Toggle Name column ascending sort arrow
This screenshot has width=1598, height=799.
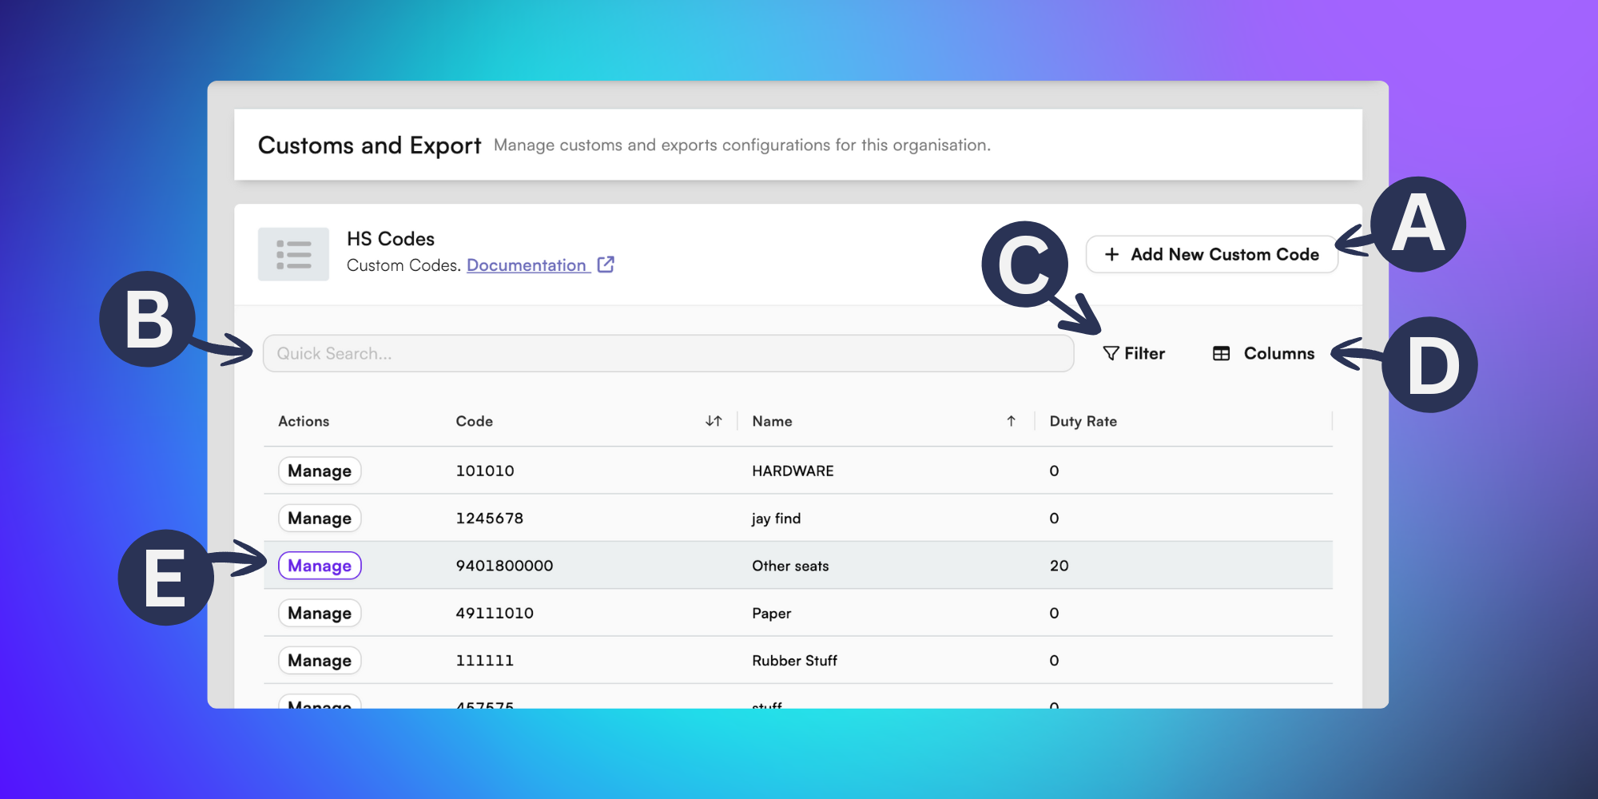[1011, 421]
